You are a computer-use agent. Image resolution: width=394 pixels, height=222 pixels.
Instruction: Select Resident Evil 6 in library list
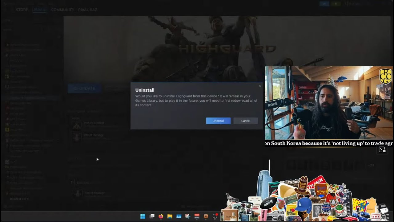[x=19, y=199]
